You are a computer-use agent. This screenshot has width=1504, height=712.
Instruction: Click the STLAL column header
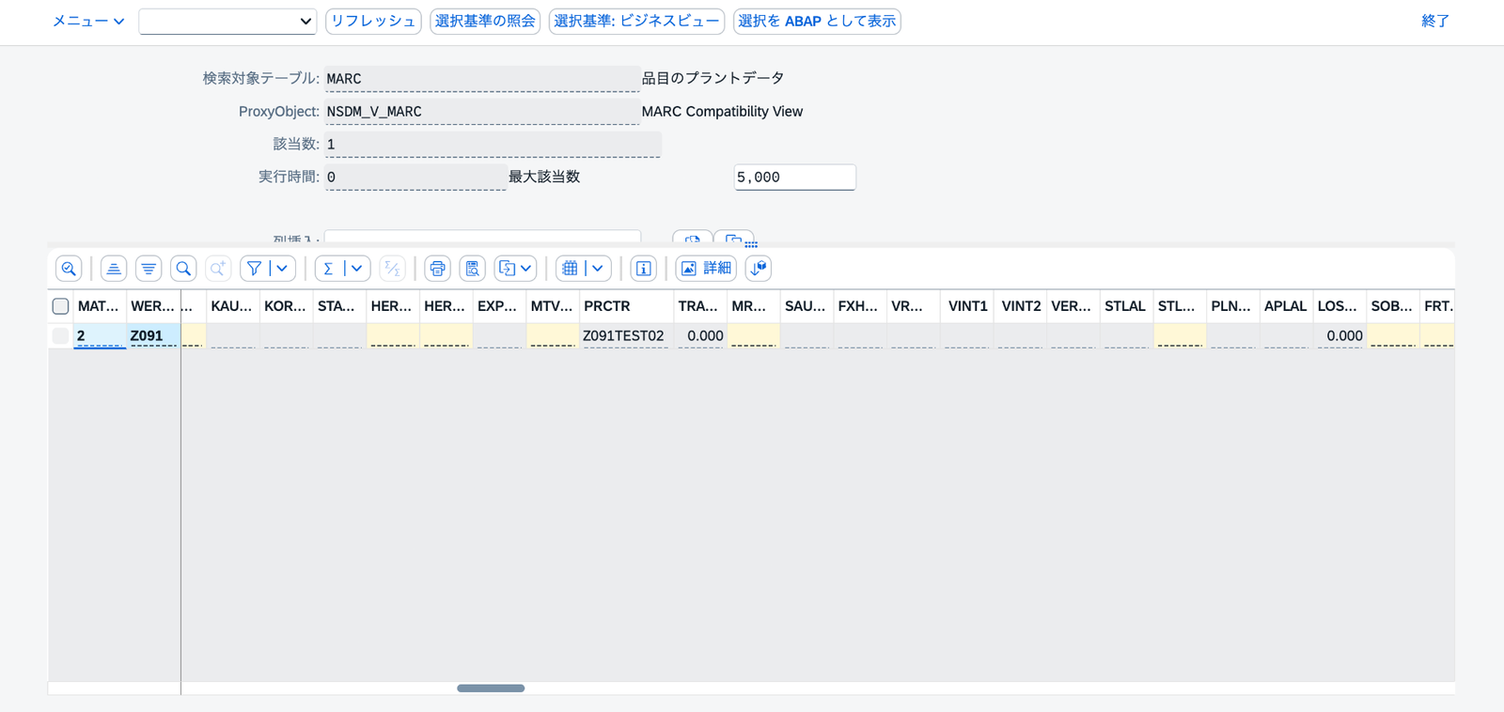(1126, 306)
